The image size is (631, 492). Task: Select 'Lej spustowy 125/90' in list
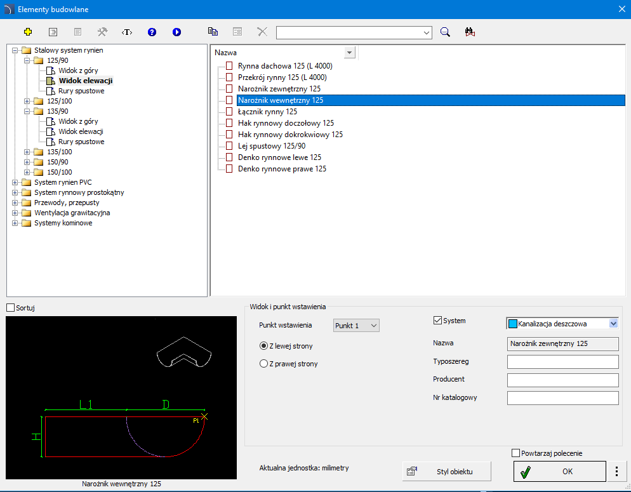point(271,146)
